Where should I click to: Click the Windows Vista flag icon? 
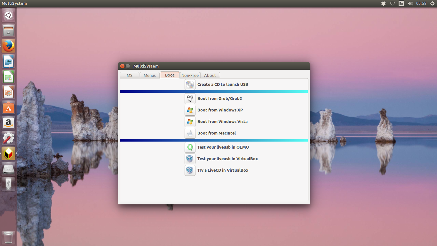(190, 122)
